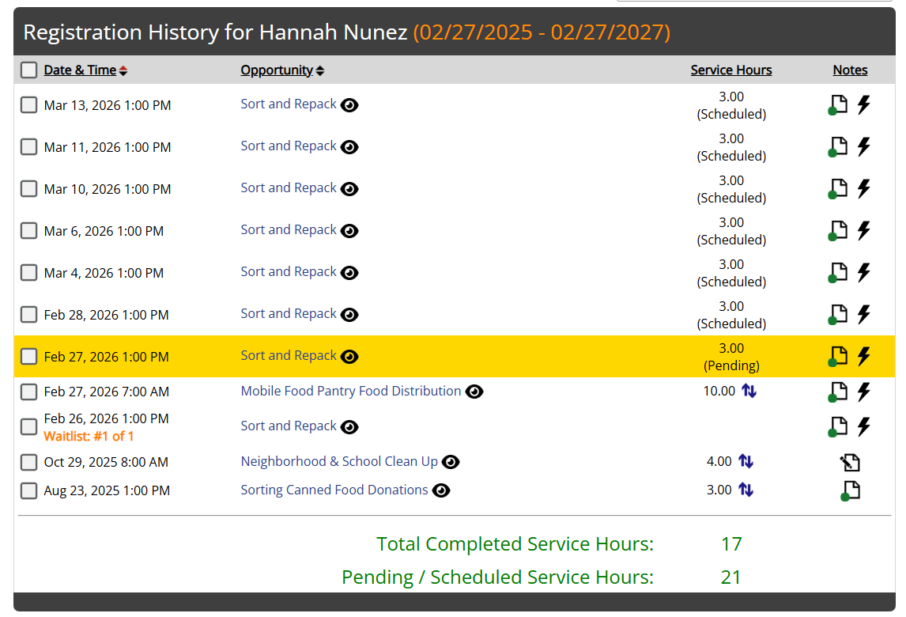Image resolution: width=906 pixels, height=617 pixels.
Task: Check the select-all checkbox in header
Action: [x=29, y=70]
